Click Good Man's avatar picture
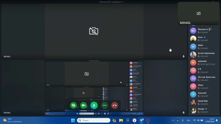This screenshot has width=221, height=124. [193, 102]
